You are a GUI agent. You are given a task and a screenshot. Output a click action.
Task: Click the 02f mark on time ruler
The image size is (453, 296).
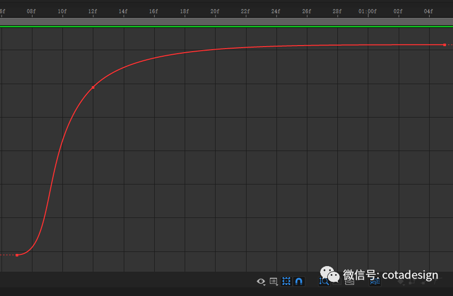click(x=398, y=11)
